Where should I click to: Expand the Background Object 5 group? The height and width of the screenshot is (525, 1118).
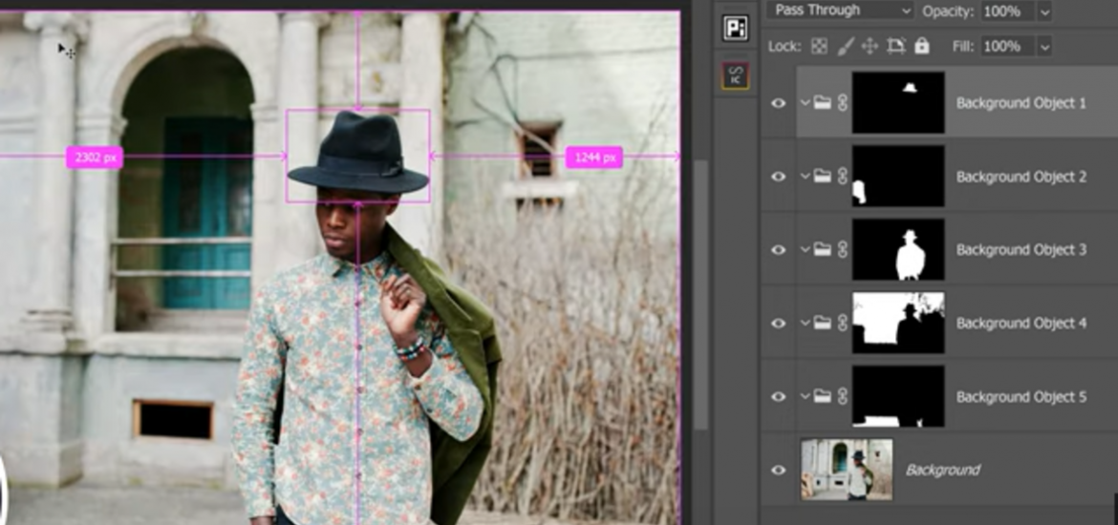click(x=805, y=396)
